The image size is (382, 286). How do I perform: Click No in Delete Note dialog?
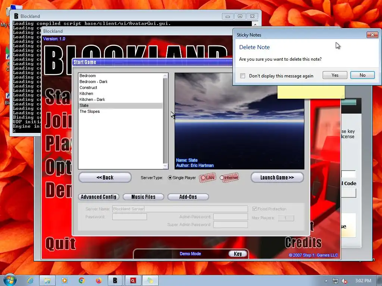(x=362, y=75)
